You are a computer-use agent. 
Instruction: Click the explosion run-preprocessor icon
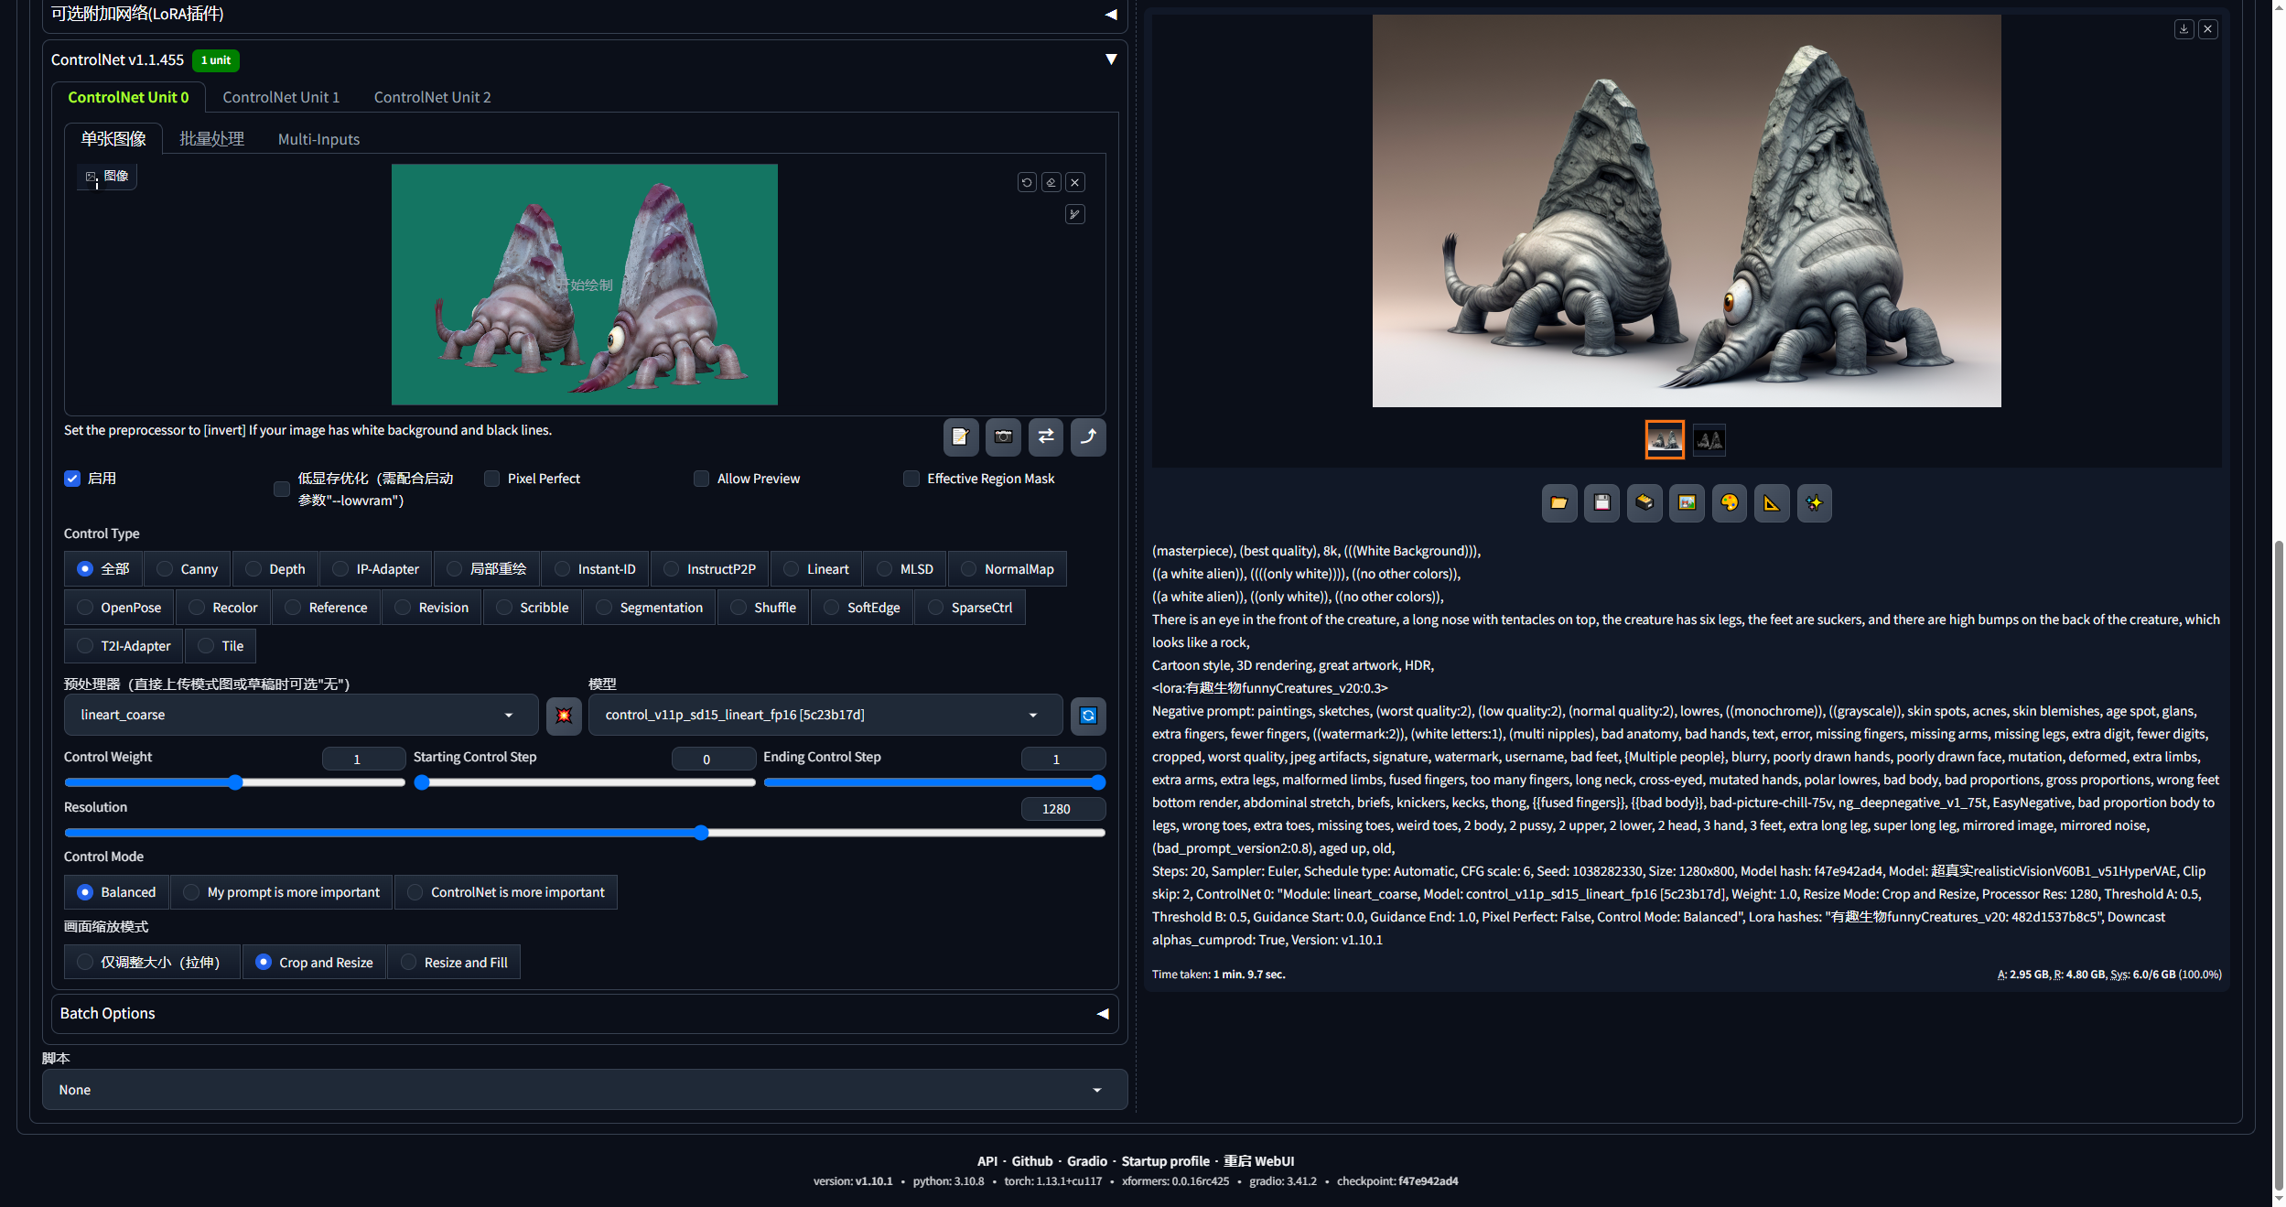coord(564,716)
